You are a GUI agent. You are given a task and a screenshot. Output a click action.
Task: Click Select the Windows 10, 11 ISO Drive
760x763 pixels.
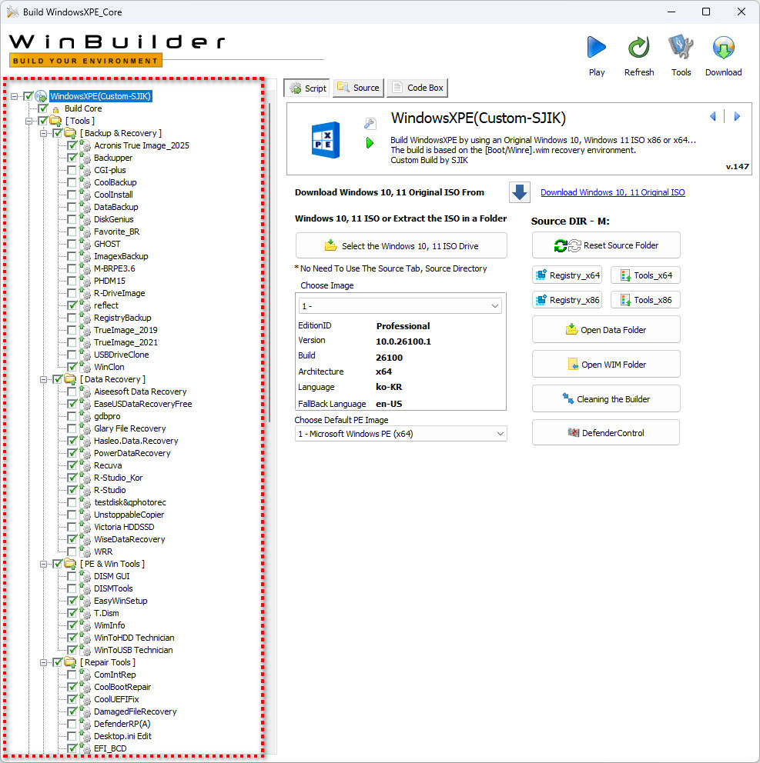(x=401, y=245)
